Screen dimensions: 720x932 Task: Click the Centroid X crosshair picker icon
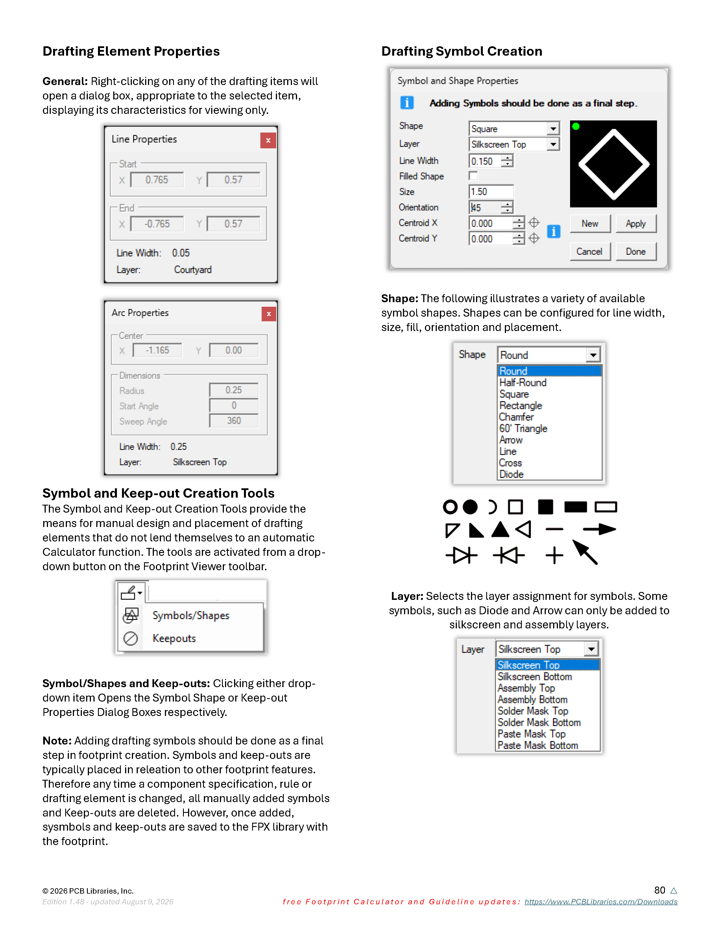(x=534, y=223)
